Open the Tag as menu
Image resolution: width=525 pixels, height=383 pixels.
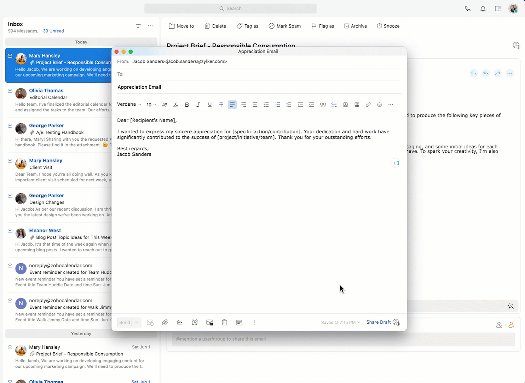point(247,26)
